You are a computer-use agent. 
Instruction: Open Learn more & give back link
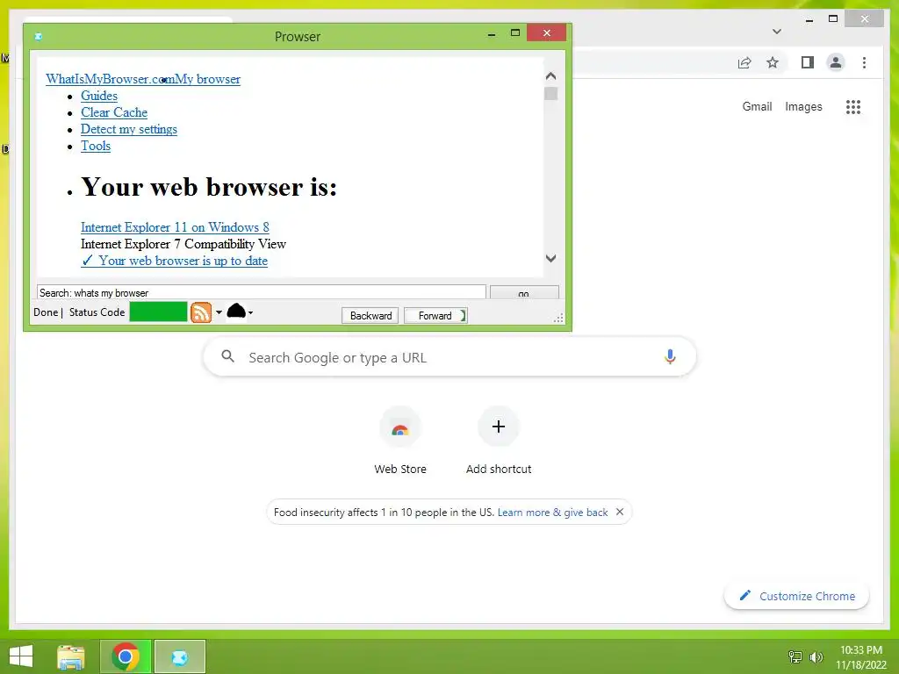tap(553, 513)
